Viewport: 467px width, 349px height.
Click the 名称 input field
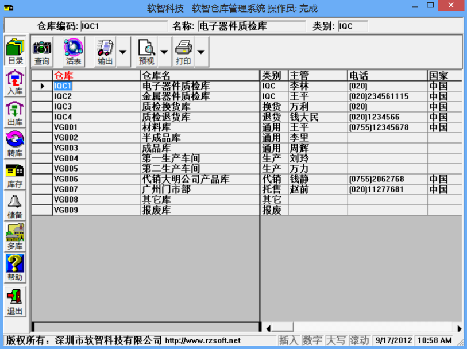coord(252,26)
